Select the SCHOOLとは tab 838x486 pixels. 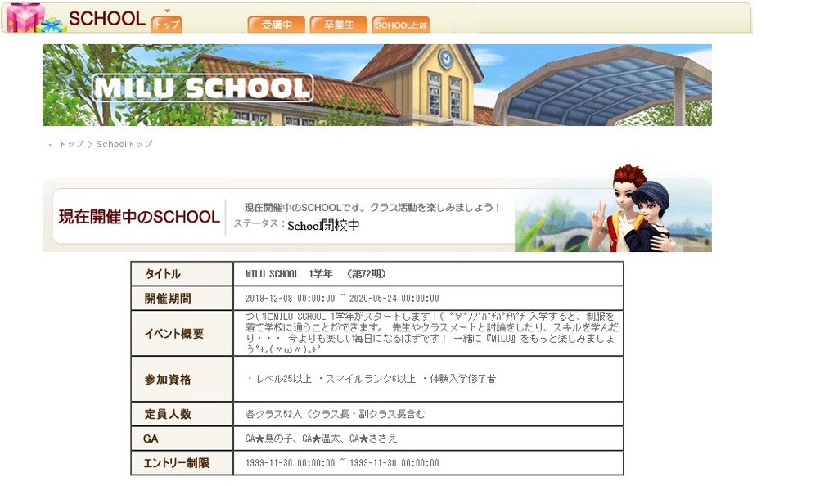coord(400,25)
